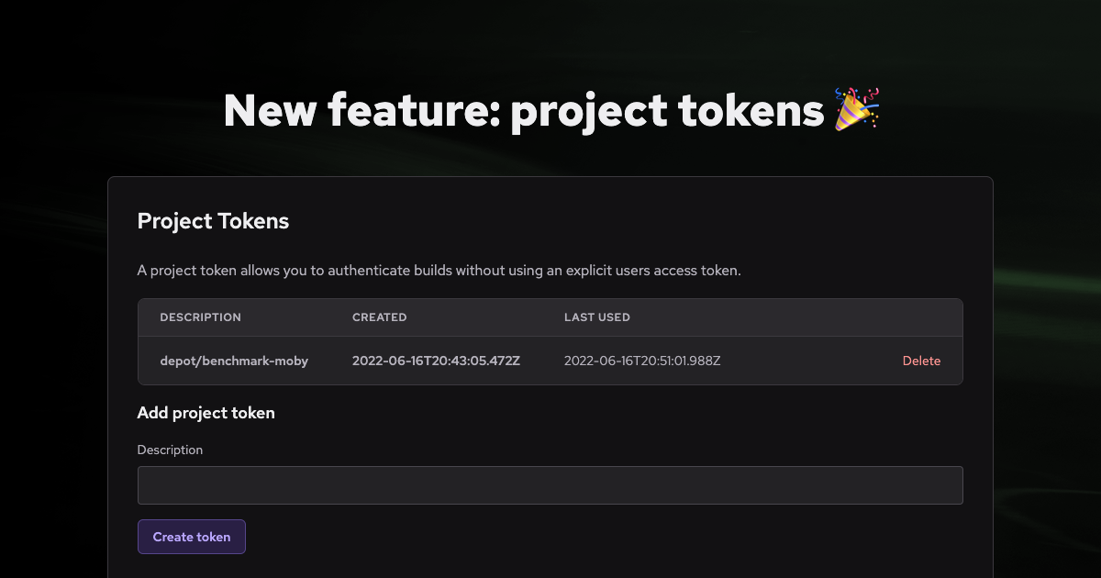Screen dimensions: 1101x578
Task: Click the Create token button
Action: (191, 536)
